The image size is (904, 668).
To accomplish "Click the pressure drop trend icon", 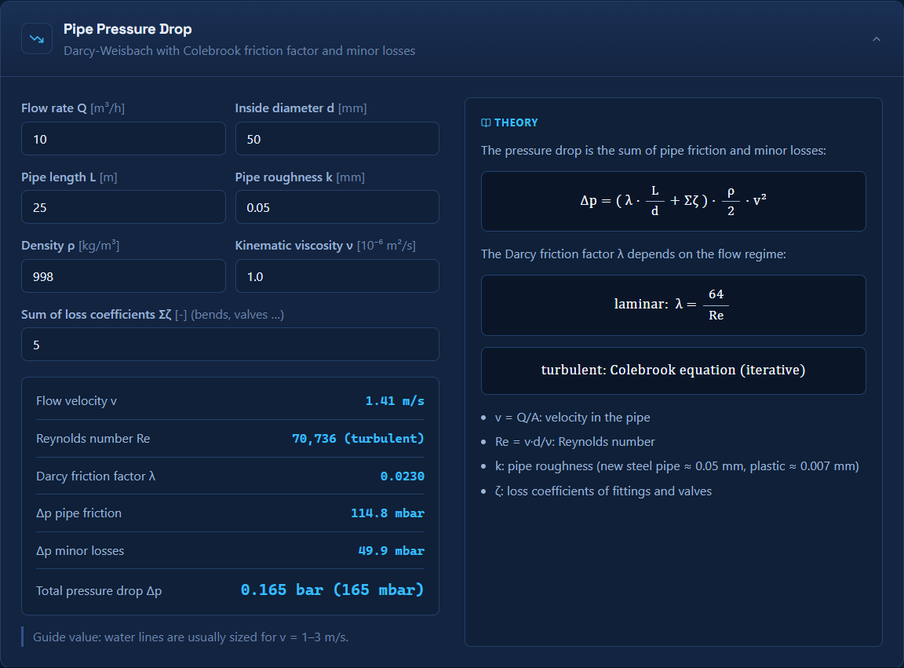I will [37, 38].
